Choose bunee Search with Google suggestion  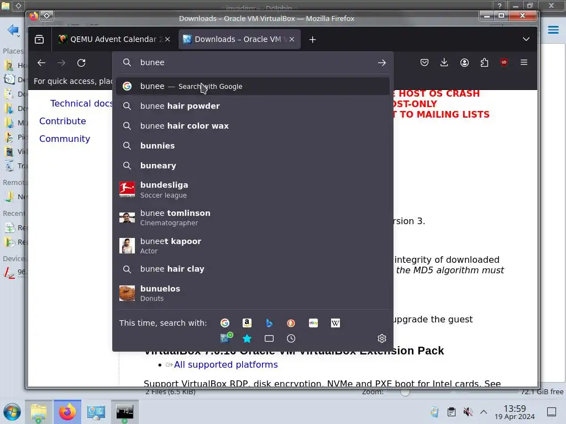pos(253,86)
